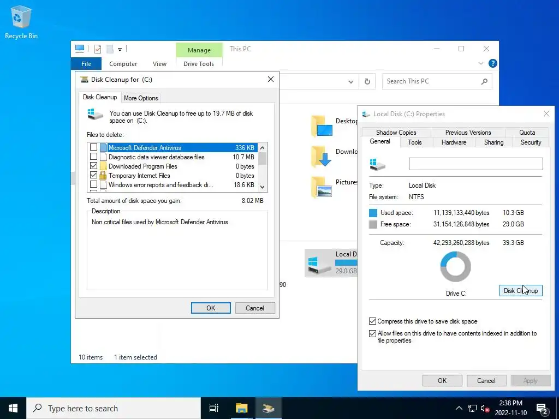Select the Pictures folder icon
This screenshot has height=419, width=559.
(322, 187)
